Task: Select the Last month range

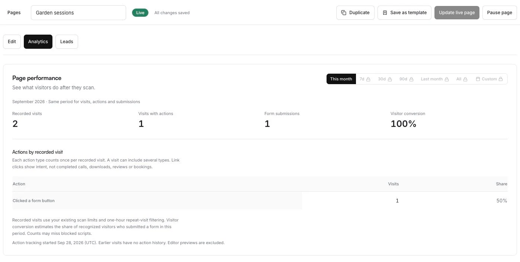Action: pos(435,79)
